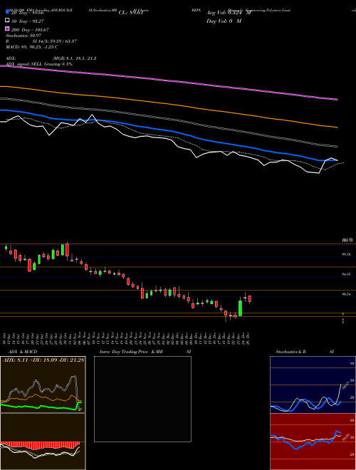Image resolution: width=356 pixels, height=470 pixels.
Task: Click the red RSI chart panel
Action: click(313, 442)
